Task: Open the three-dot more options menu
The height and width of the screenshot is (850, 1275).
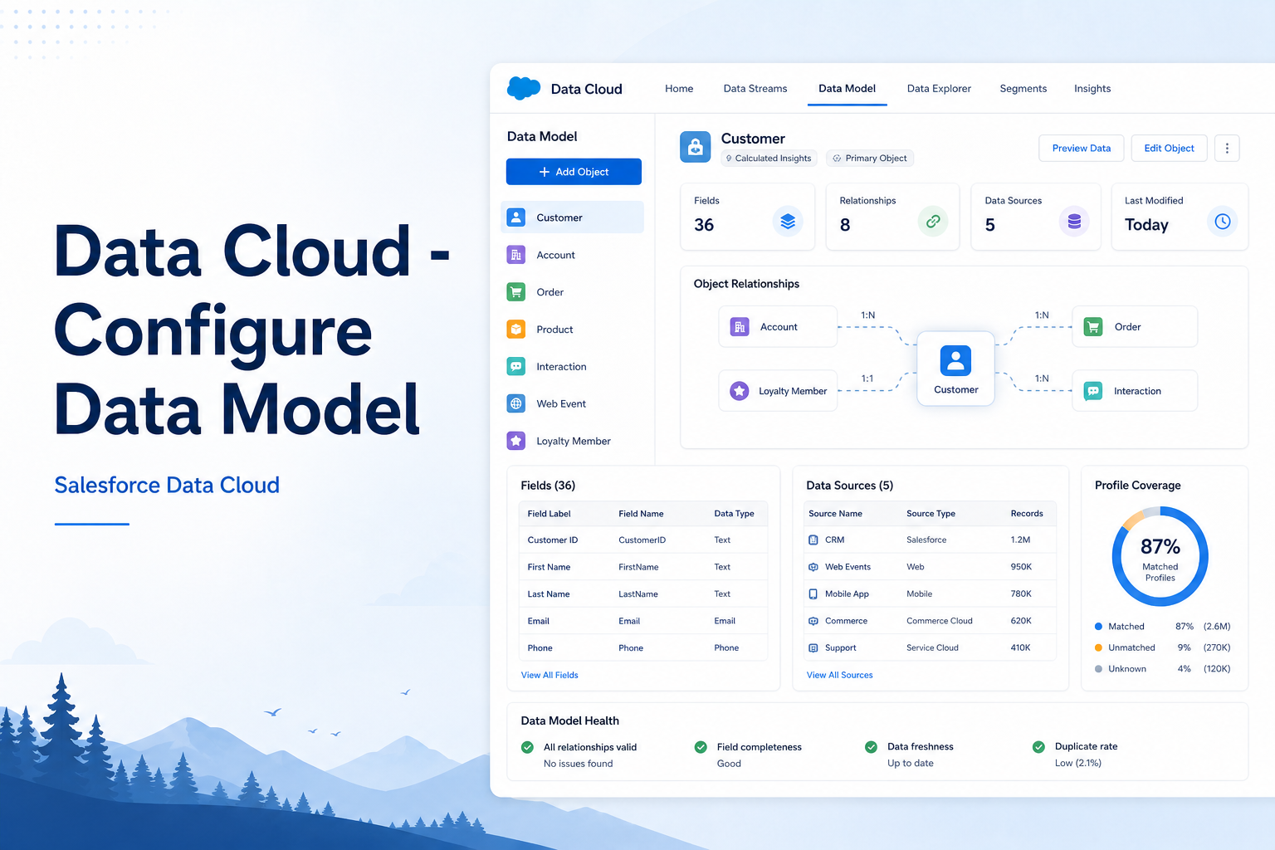Action: 1227,149
